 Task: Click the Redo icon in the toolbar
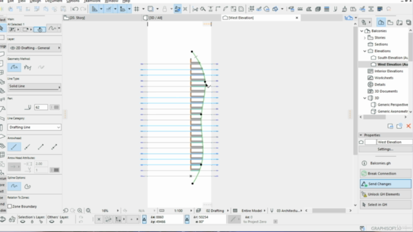point(83,9)
